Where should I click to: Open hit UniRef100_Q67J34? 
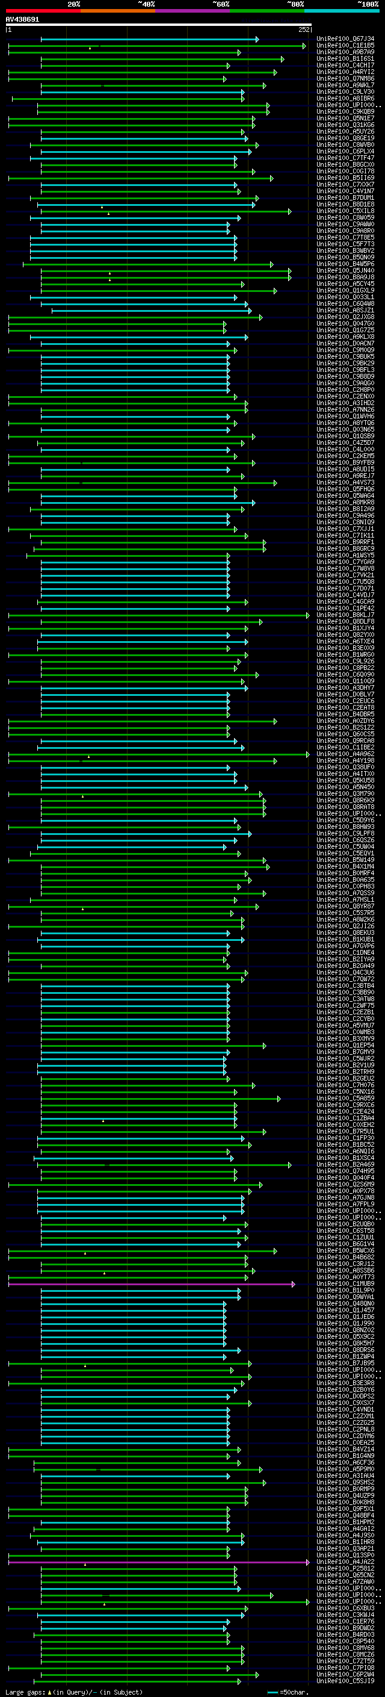pos(345,40)
